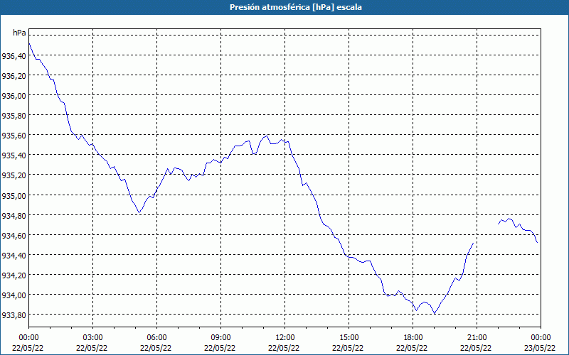
Task: Click the 934,00 y-axis label
Action: coord(14,295)
